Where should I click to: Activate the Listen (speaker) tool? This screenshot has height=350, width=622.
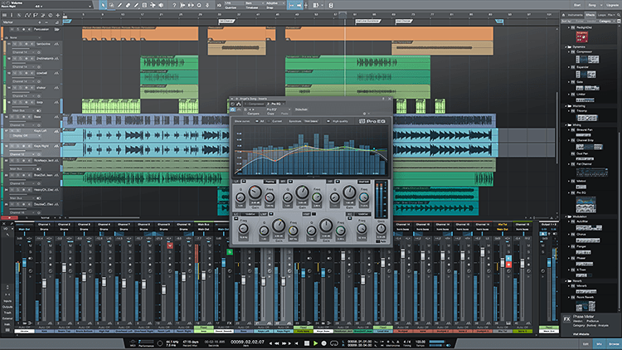[x=161, y=5]
